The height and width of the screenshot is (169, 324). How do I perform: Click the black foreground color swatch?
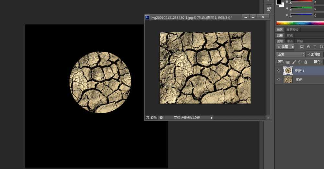pyautogui.click(x=278, y=2)
